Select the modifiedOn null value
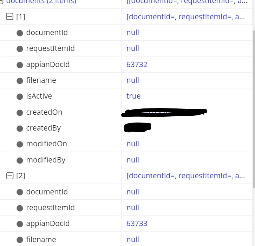The width and height of the screenshot is (255, 246). pyautogui.click(x=133, y=144)
